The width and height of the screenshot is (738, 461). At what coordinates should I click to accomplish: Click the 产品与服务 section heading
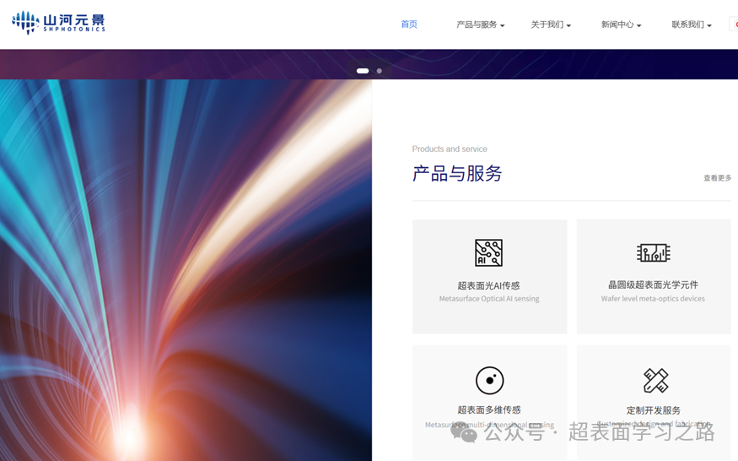(457, 173)
